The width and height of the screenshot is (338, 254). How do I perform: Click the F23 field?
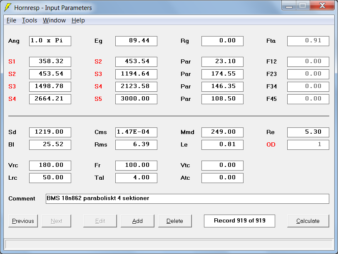(x=308, y=74)
